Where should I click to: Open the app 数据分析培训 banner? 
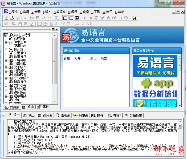(x=155, y=87)
